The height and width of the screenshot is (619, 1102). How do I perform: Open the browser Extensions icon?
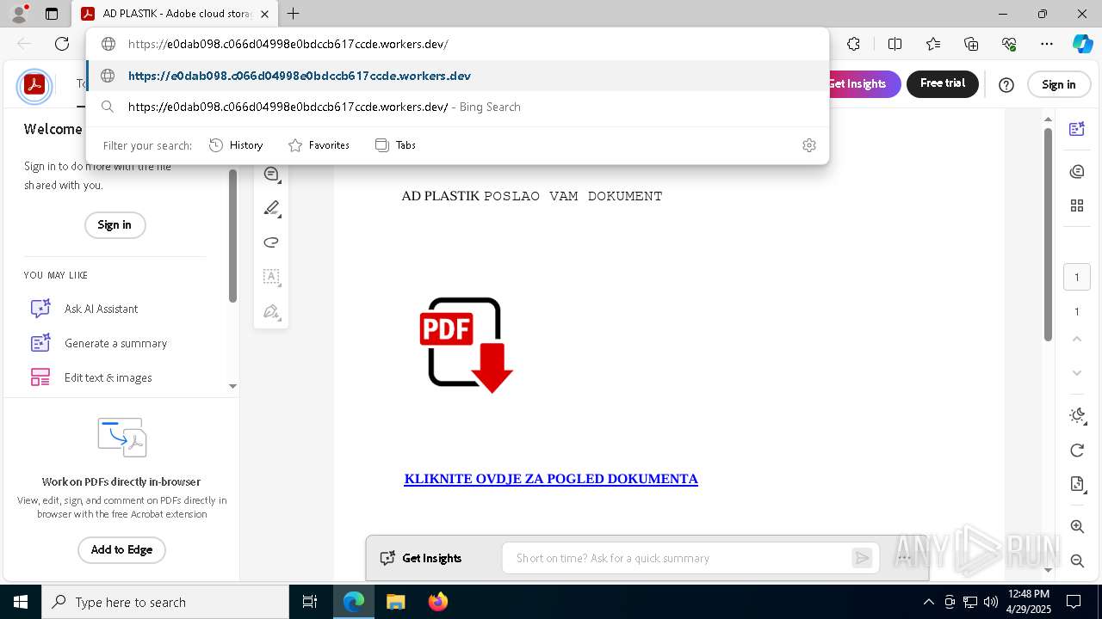coord(853,44)
